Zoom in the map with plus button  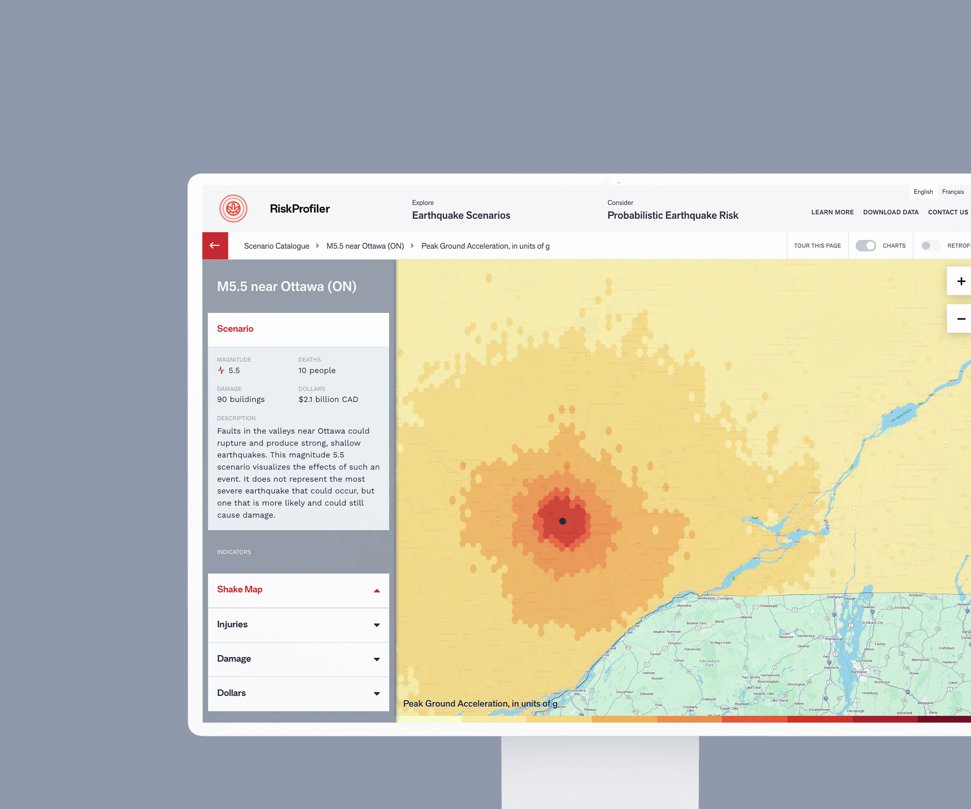tap(961, 281)
